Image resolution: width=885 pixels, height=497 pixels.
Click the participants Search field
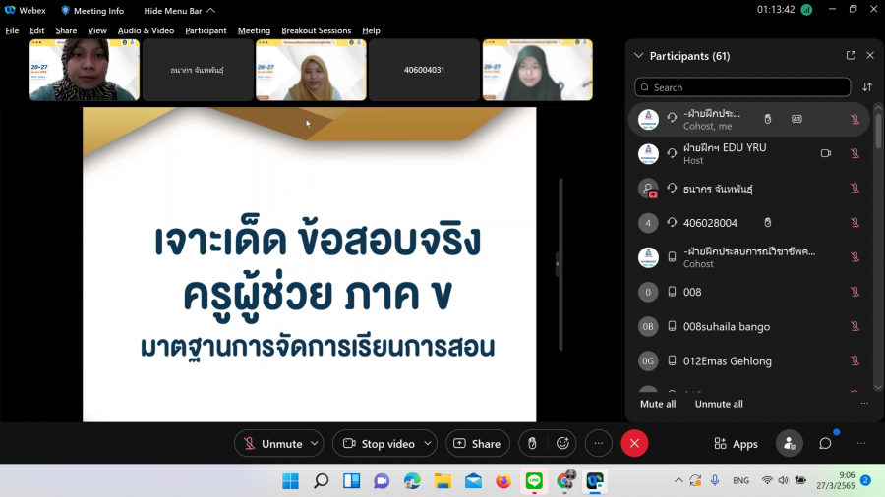742,87
